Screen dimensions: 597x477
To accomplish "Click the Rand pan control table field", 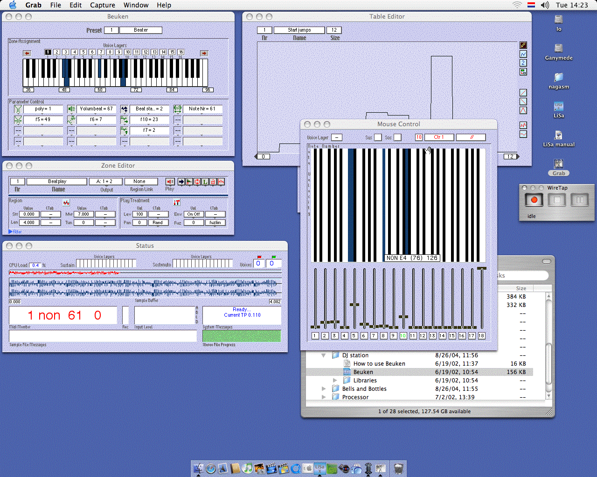I will point(158,223).
